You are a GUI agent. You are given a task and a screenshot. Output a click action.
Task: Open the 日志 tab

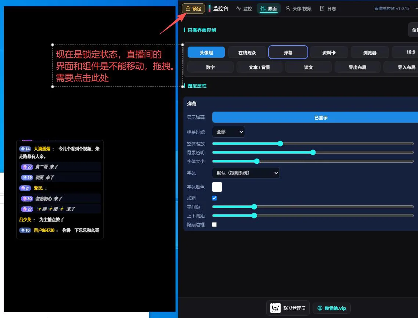point(328,8)
